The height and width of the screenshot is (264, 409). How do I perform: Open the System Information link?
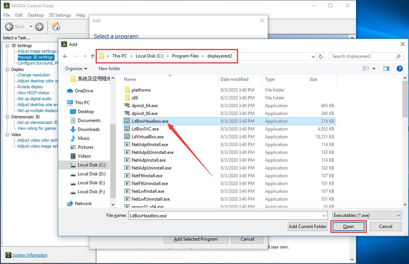pos(30,255)
